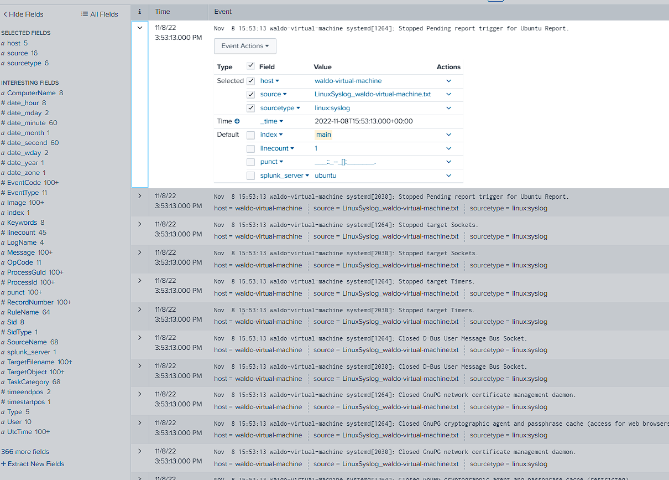Open the sourcetype field dropdown in event details

tap(280, 108)
